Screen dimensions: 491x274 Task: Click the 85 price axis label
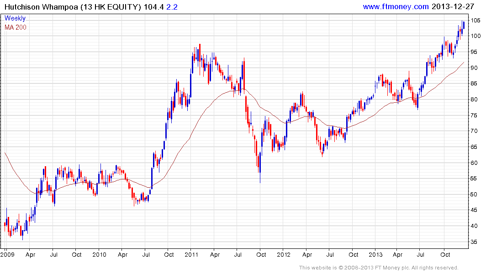click(474, 84)
